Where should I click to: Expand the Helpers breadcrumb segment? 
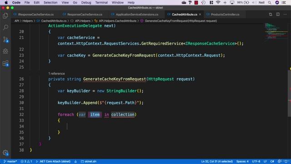27,21
